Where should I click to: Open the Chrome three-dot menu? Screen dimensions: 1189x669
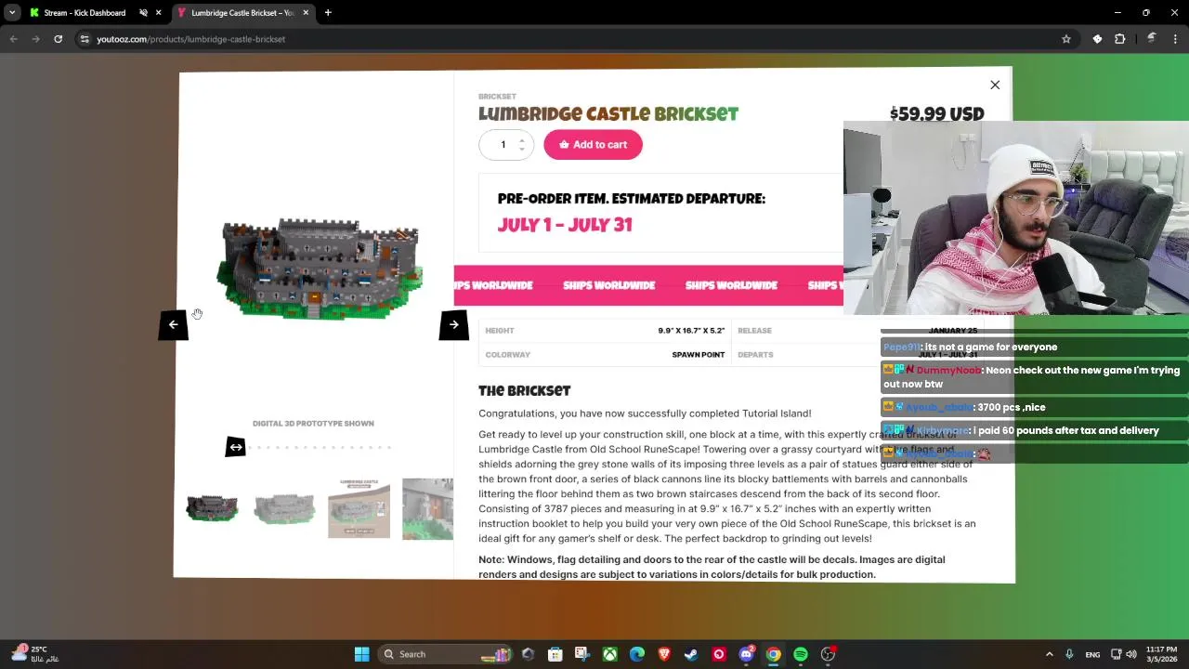tap(1176, 39)
